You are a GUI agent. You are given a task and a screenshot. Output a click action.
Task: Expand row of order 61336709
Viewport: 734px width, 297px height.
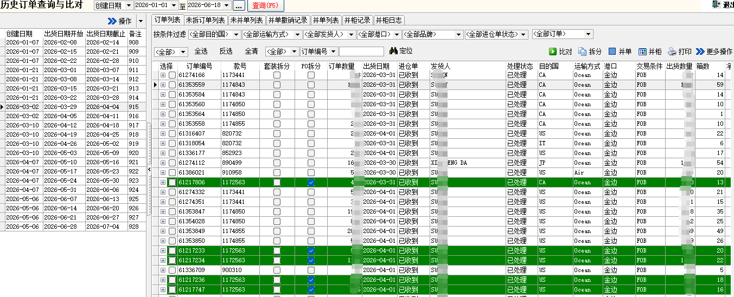point(163,270)
